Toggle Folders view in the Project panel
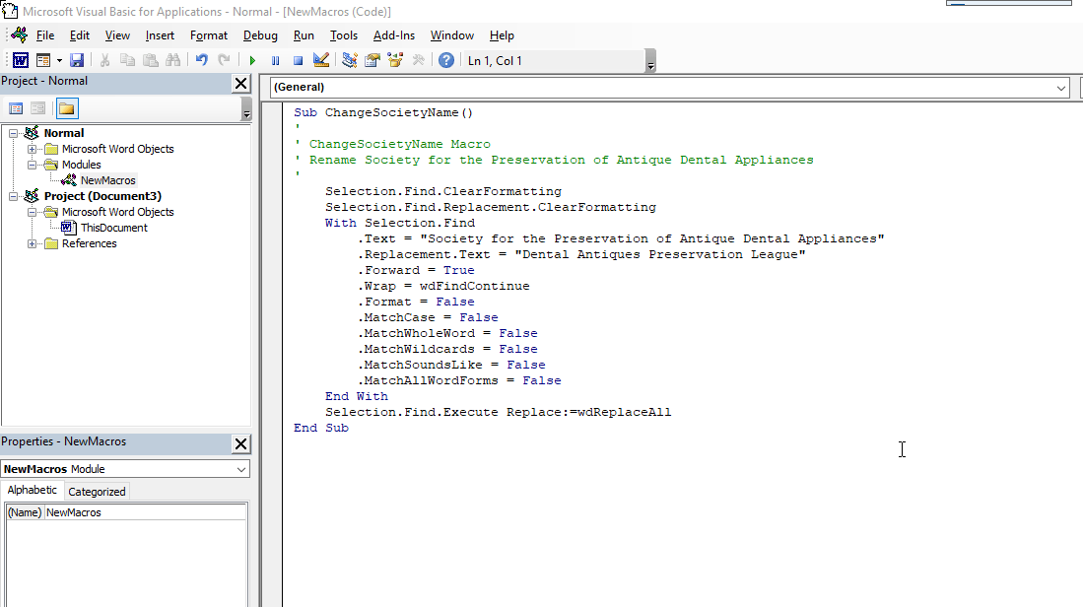The height and width of the screenshot is (607, 1083). (x=66, y=106)
